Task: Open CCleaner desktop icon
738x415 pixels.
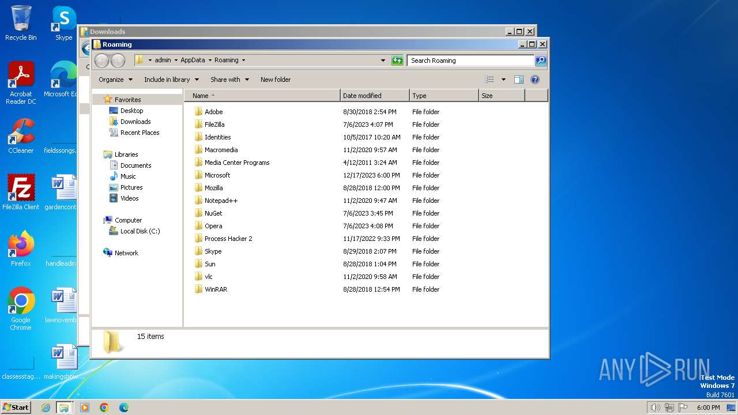Action: 21,136
